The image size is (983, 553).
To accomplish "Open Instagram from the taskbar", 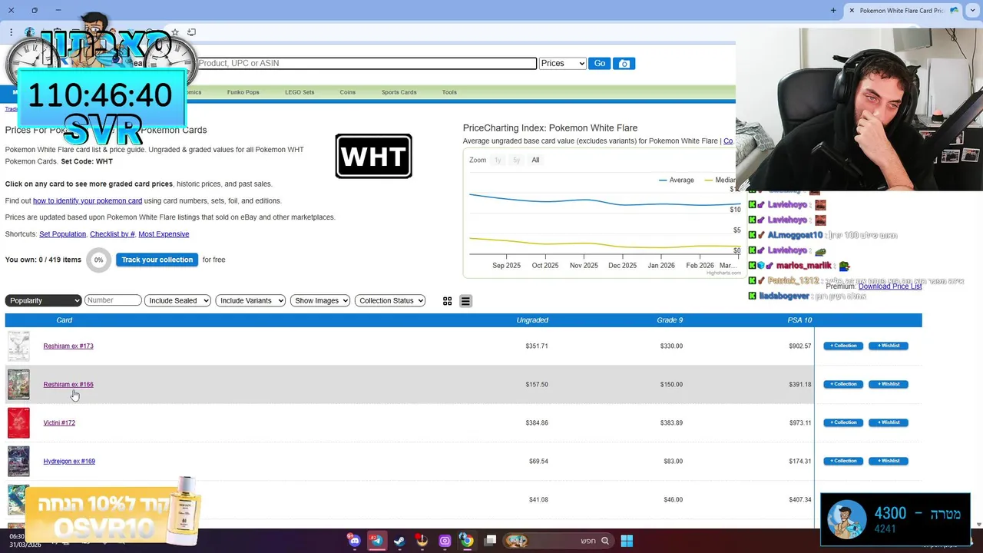I will tap(445, 541).
